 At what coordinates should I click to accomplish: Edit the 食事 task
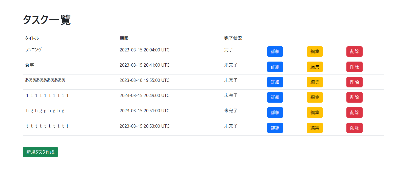315,67
